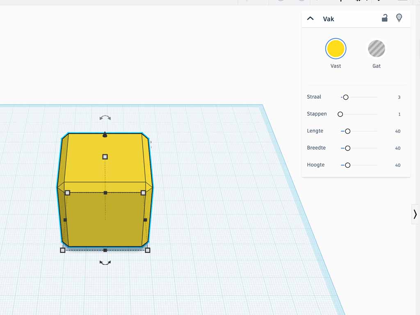Click the Stappen slider handle

(340, 114)
